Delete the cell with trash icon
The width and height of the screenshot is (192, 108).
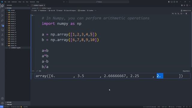(186, 13)
